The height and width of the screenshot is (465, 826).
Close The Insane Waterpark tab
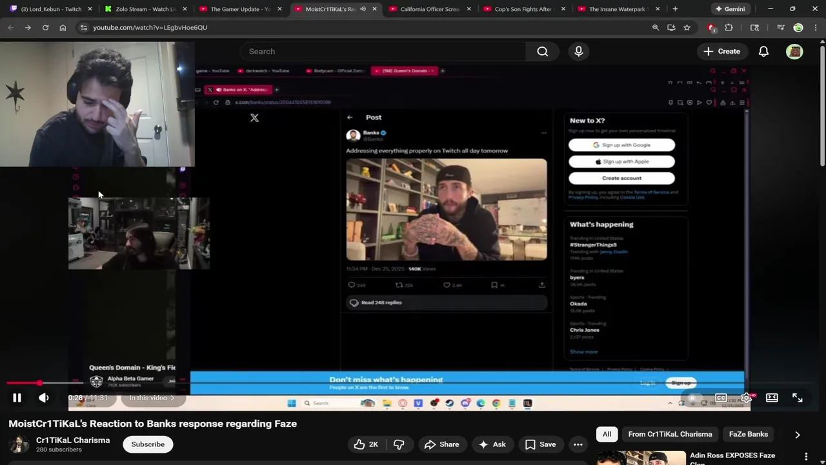click(x=658, y=9)
